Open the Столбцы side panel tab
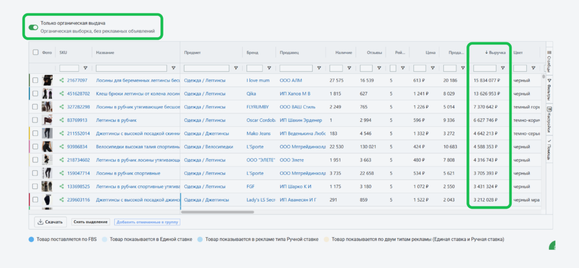 (549, 60)
